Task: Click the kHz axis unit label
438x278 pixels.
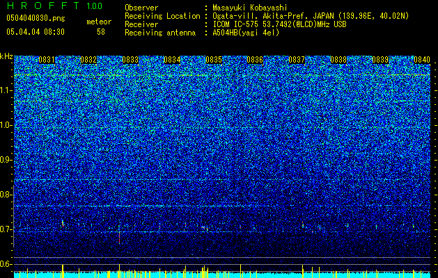Action: [6, 56]
